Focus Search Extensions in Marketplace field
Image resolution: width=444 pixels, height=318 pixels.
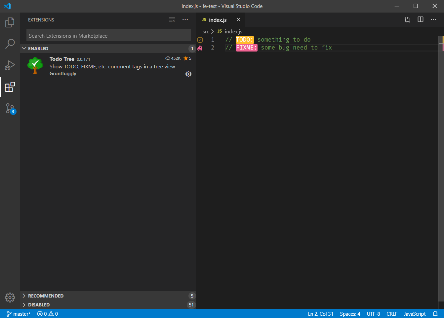point(109,35)
